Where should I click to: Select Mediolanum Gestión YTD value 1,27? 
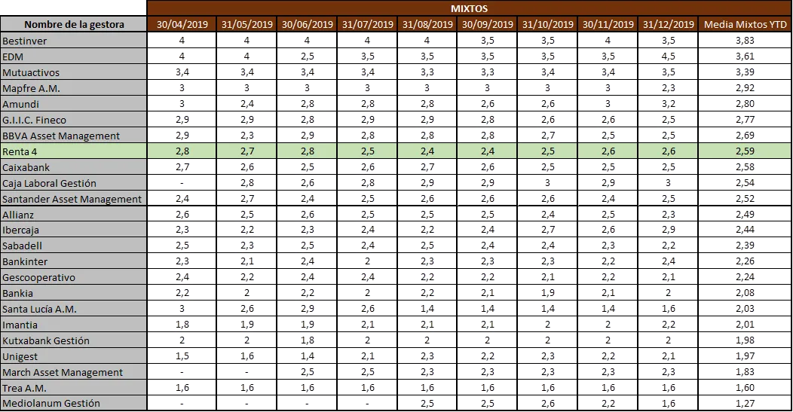coord(745,404)
